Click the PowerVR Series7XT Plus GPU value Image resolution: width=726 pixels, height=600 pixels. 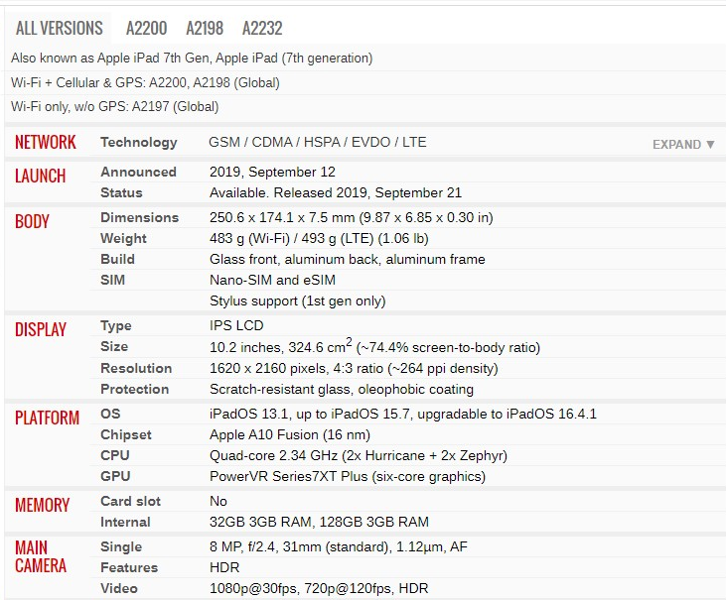point(348,477)
